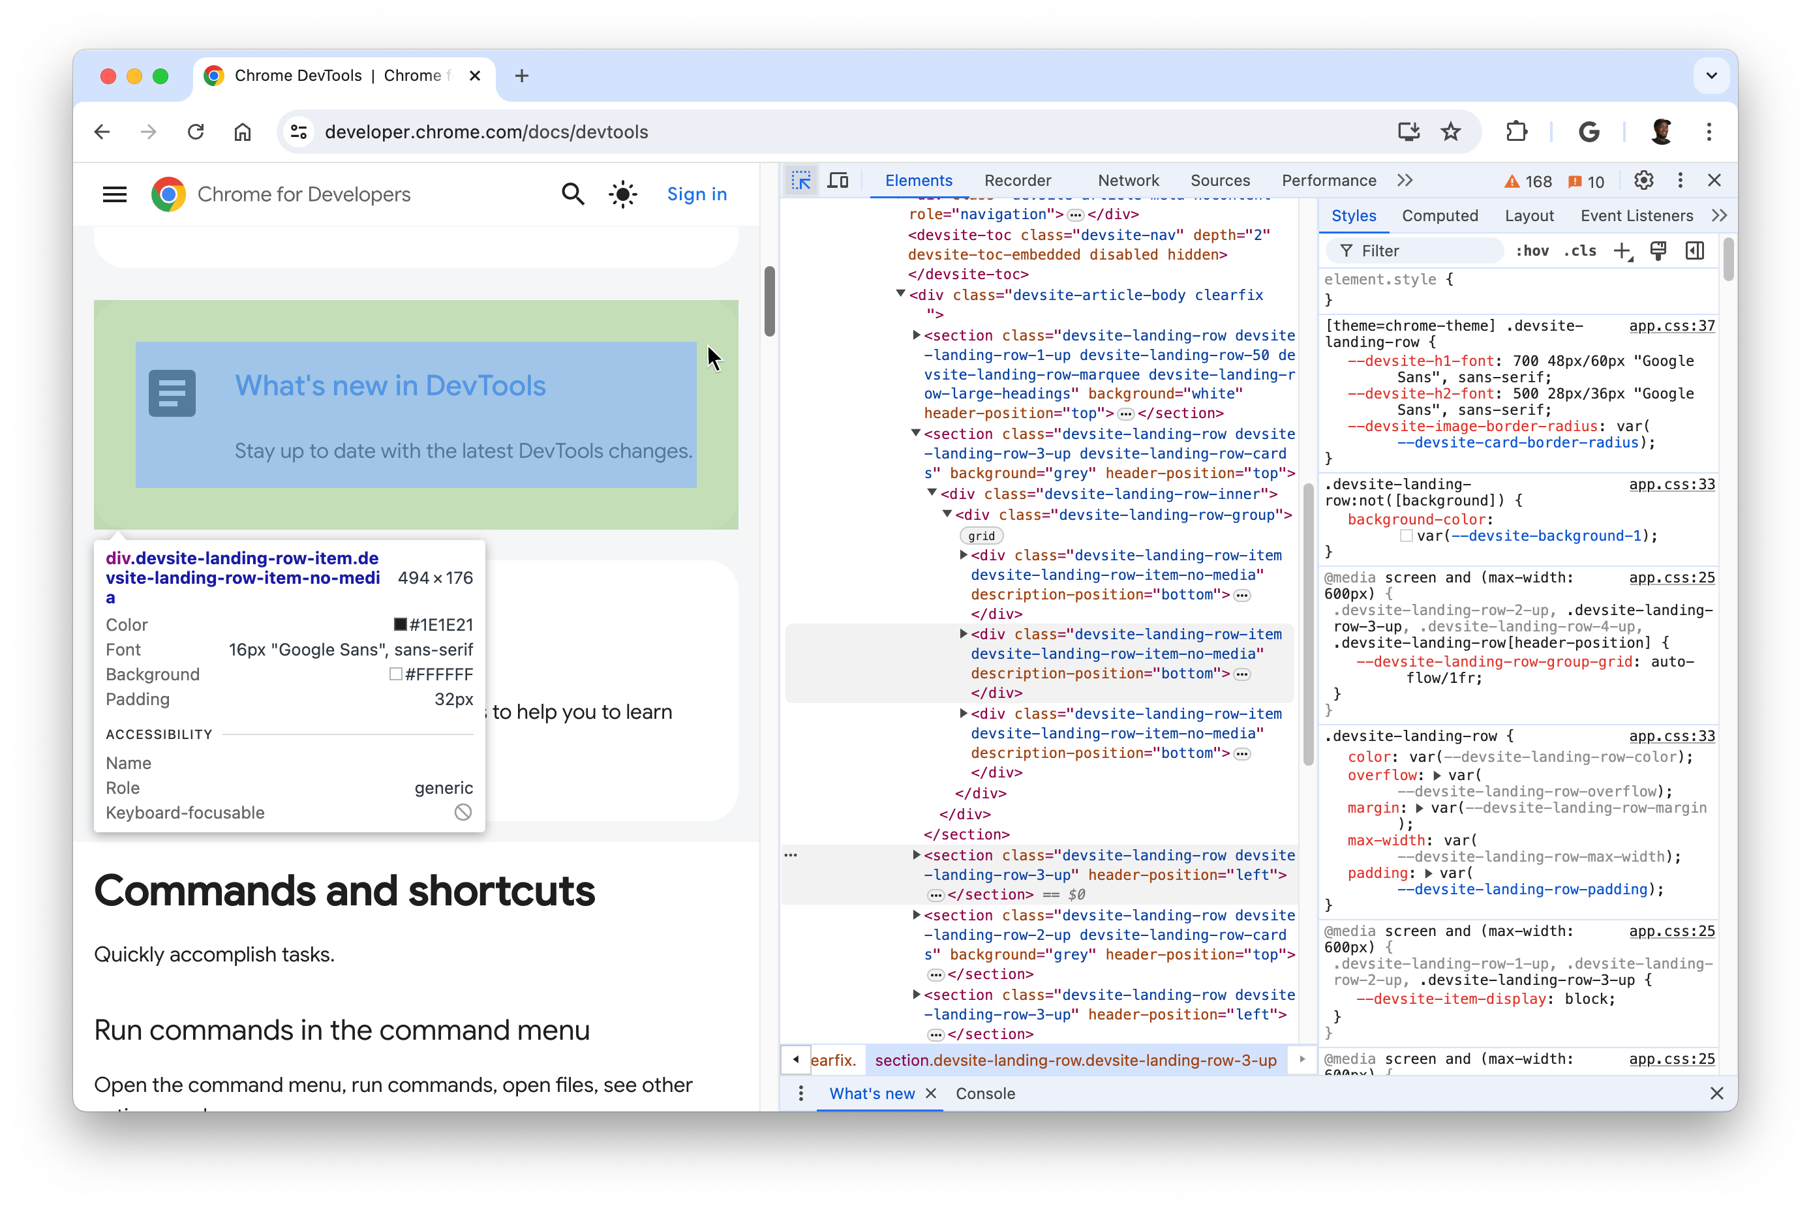Click the Network panel tab
This screenshot has height=1208, width=1811.
click(x=1127, y=181)
